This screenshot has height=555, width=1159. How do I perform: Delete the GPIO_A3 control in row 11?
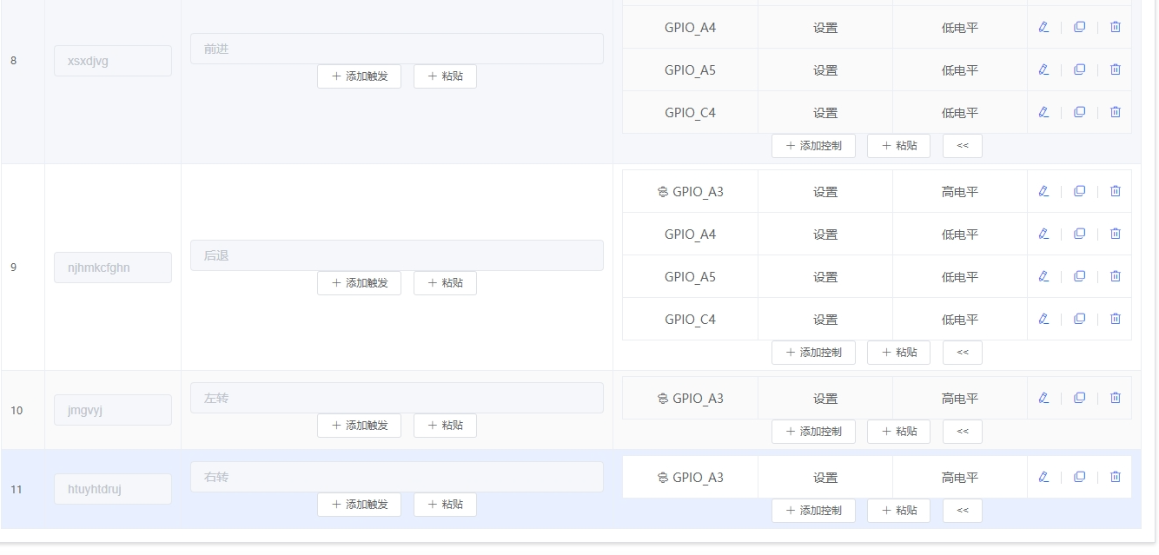(1116, 477)
